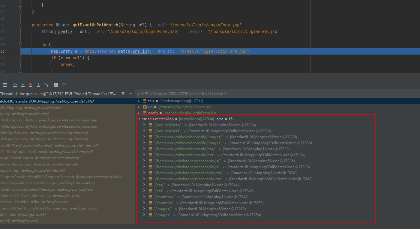
Task: Expand the url variable node
Action: [x=139, y=107]
